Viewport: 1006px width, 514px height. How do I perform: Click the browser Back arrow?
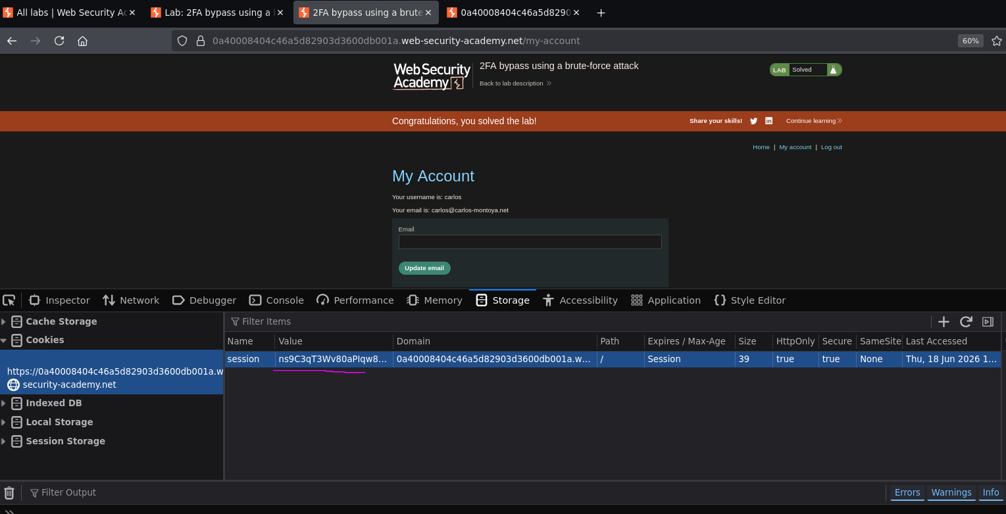12,41
